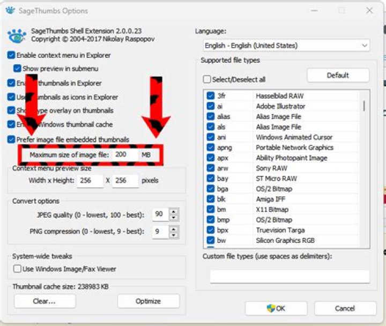
Task: Enable Use Windows Image/Fax Viewer
Action: pos(17,269)
